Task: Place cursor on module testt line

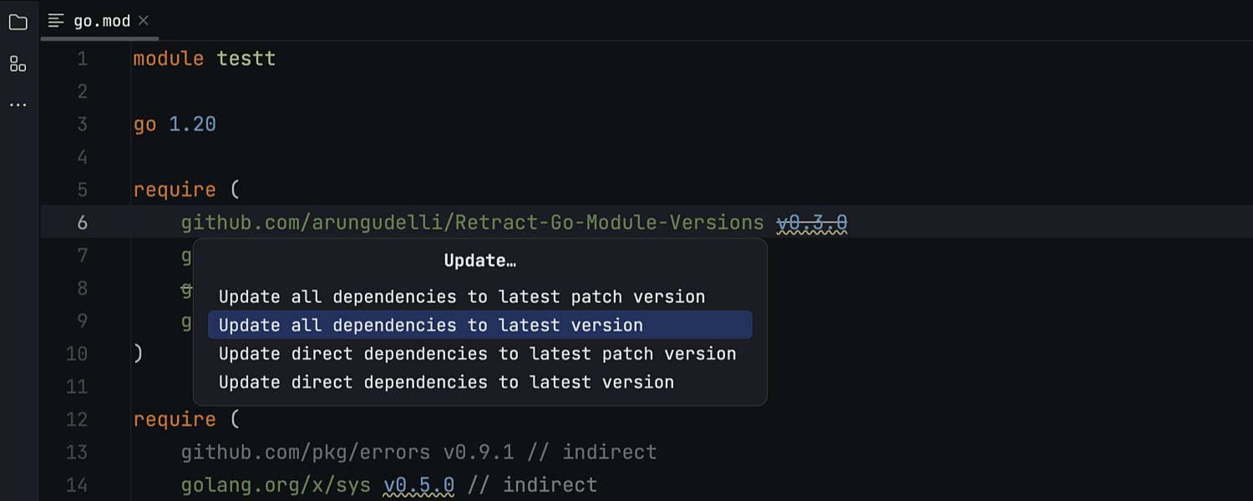Action: coord(205,58)
